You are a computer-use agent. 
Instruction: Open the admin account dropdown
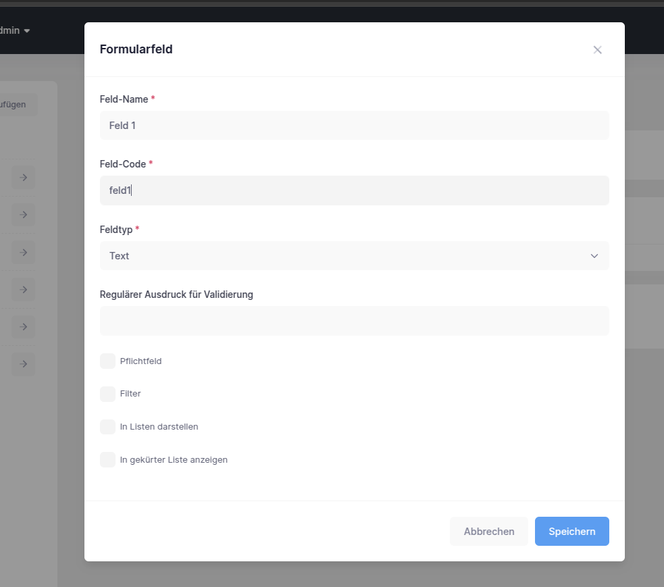[14, 30]
